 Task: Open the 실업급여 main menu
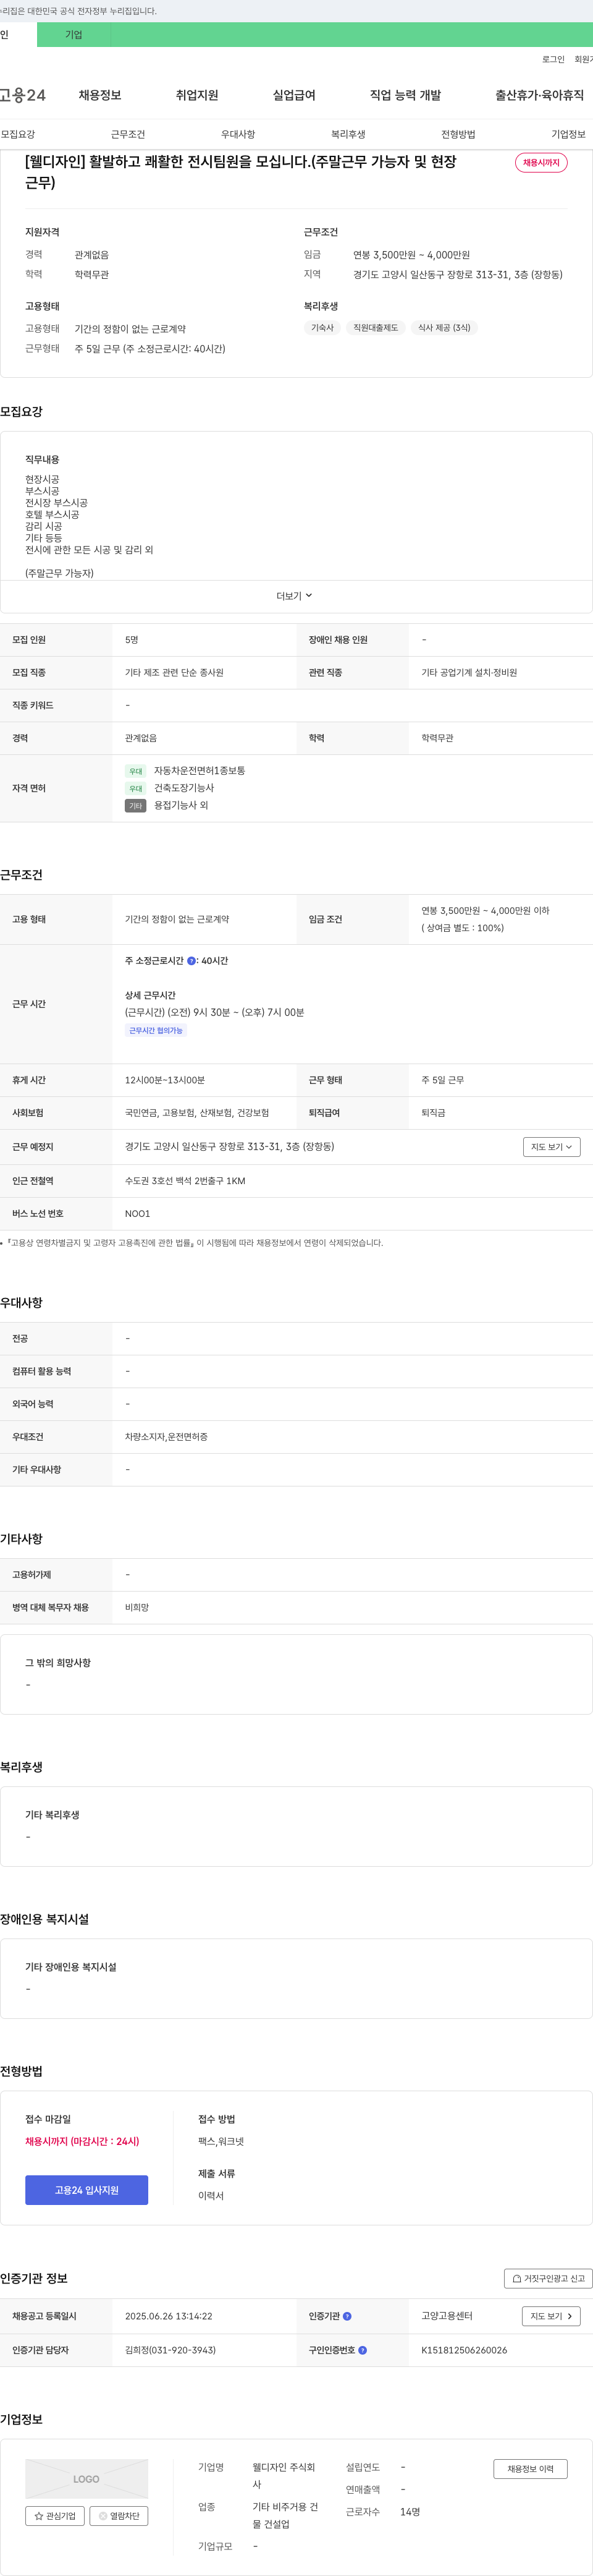(293, 95)
